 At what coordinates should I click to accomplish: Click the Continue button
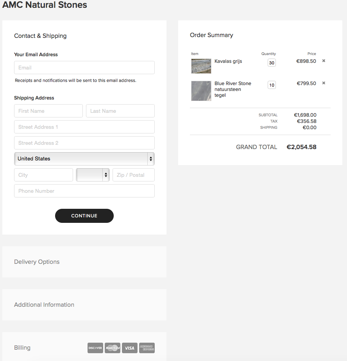tap(84, 216)
